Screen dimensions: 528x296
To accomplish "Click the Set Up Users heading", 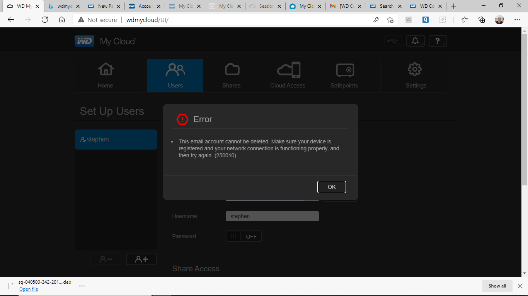I will pyautogui.click(x=112, y=111).
